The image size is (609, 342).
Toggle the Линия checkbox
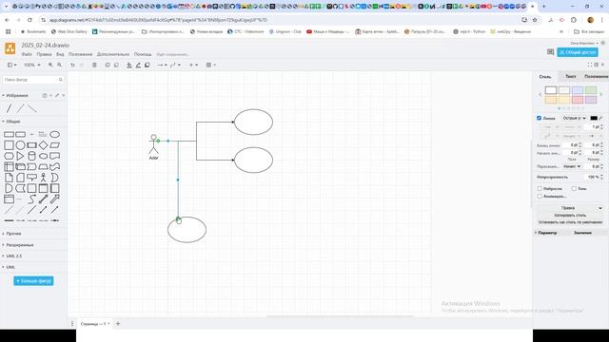pyautogui.click(x=540, y=118)
